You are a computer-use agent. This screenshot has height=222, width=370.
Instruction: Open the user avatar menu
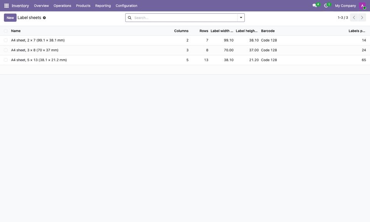pyautogui.click(x=362, y=6)
